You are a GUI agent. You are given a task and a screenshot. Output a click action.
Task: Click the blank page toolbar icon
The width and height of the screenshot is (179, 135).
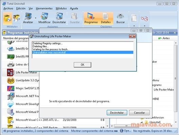pos(134,18)
